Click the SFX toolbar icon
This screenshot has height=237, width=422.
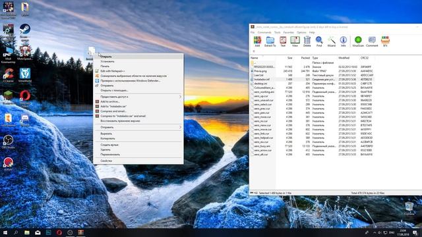pos(385,41)
